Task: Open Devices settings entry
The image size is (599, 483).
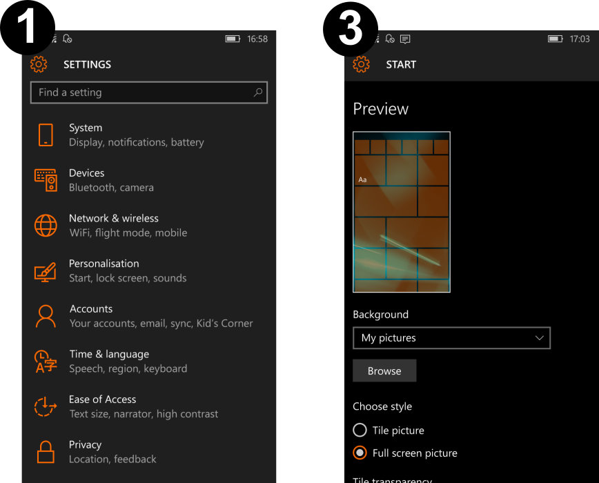Action: [149, 180]
